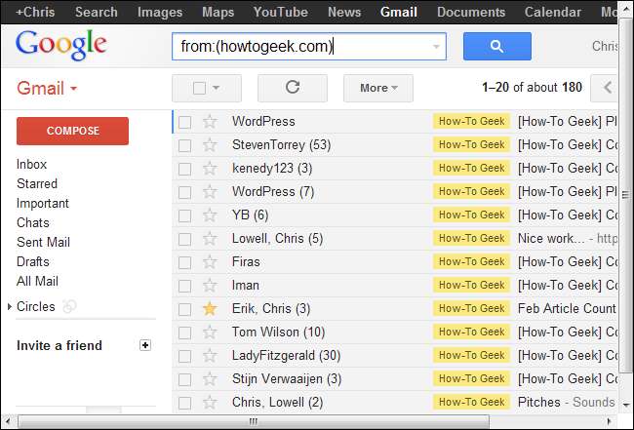This screenshot has width=634, height=430.
Task: Star the Firas email
Action: coord(210,262)
